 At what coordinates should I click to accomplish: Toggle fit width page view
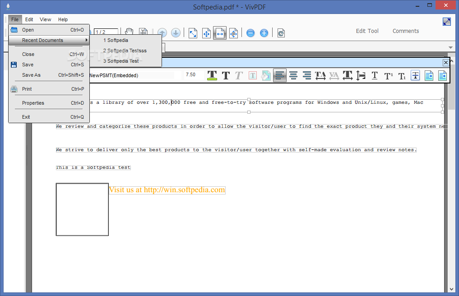220,33
